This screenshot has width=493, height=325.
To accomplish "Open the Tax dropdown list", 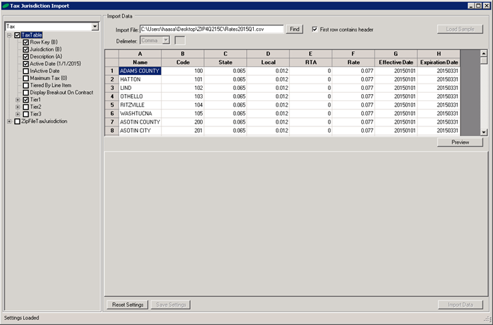I will point(95,27).
